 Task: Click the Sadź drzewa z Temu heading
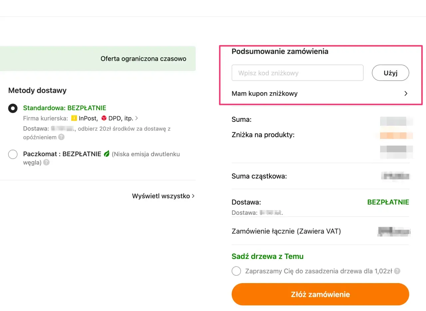[268, 256]
